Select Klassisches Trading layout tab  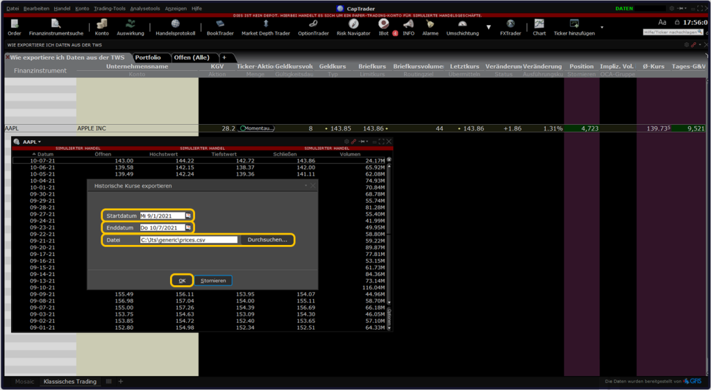coord(70,382)
